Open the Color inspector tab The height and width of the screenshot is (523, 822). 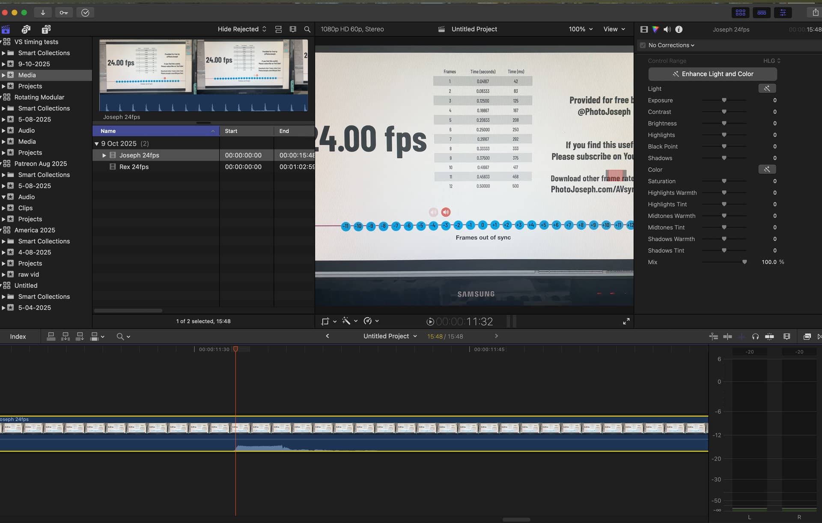pos(655,29)
